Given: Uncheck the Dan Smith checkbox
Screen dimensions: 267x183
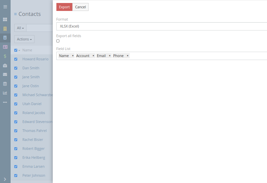Looking at the screenshot, I should tap(16, 68).
